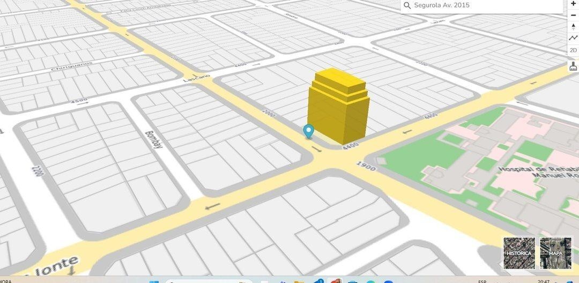Reset map orientation with compass arrow
The image size is (579, 283).
coord(573,26)
